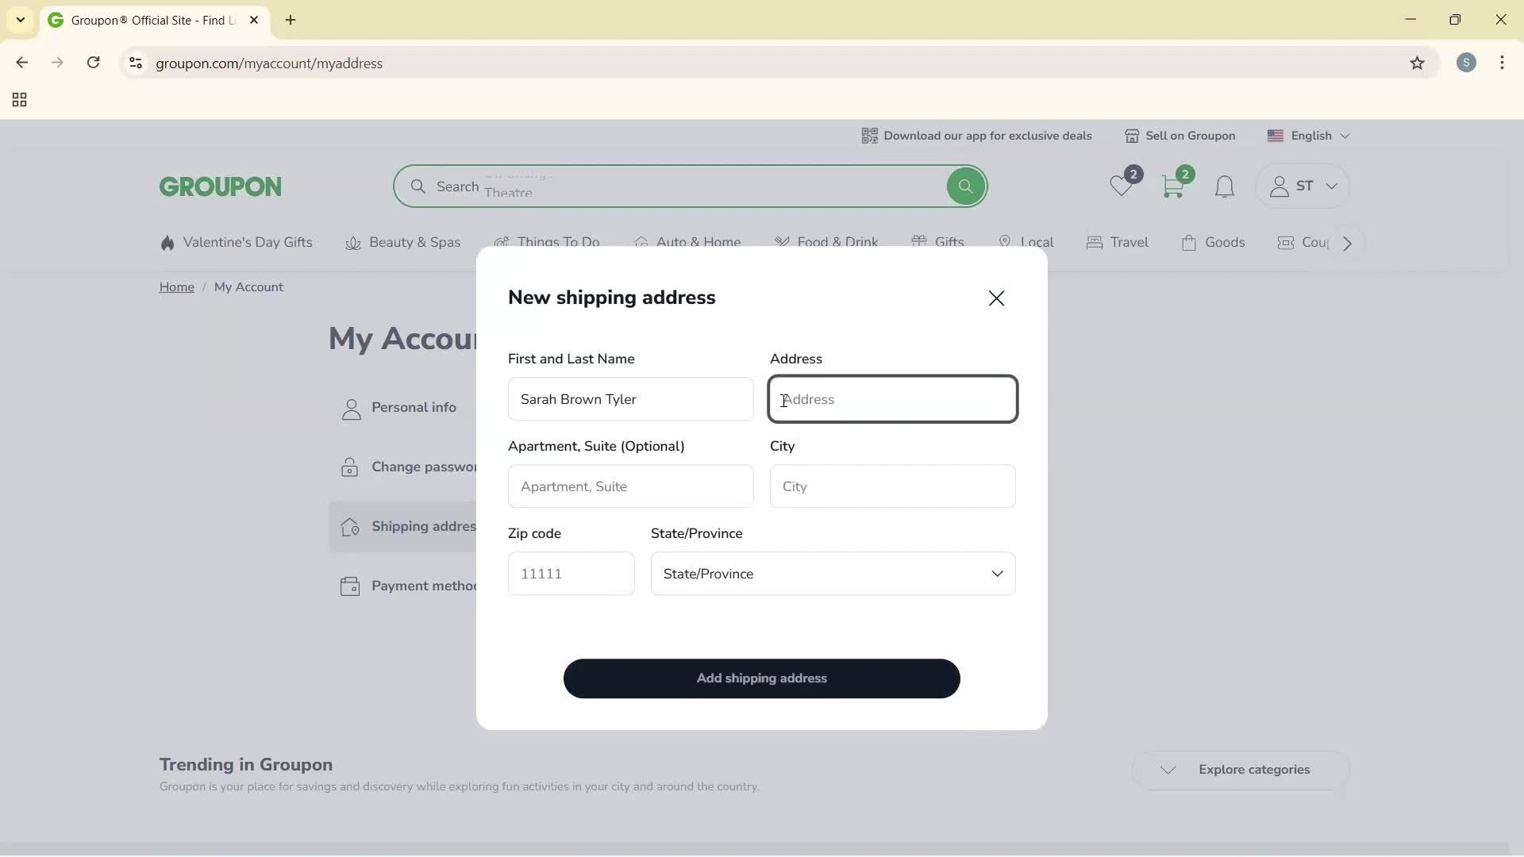Expand the ST account menu chevron

pos(1332,186)
